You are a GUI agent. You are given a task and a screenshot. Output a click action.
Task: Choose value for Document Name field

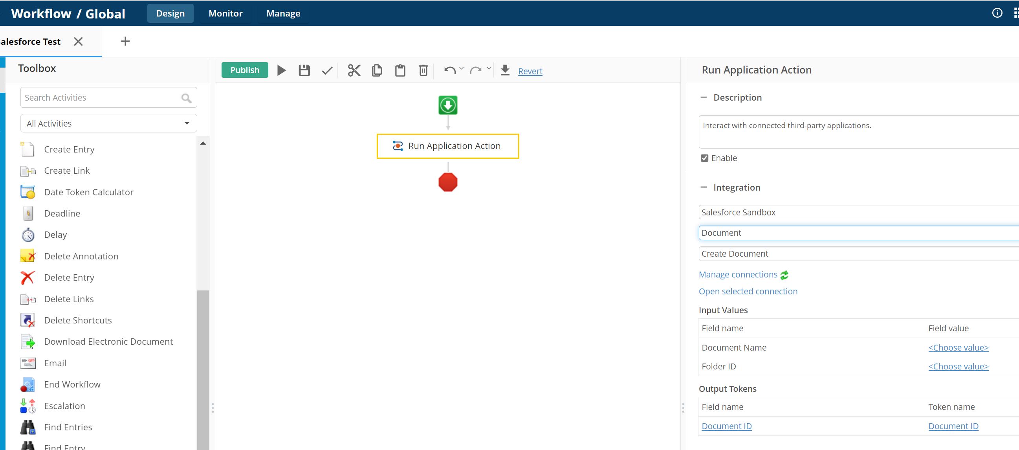coord(958,347)
